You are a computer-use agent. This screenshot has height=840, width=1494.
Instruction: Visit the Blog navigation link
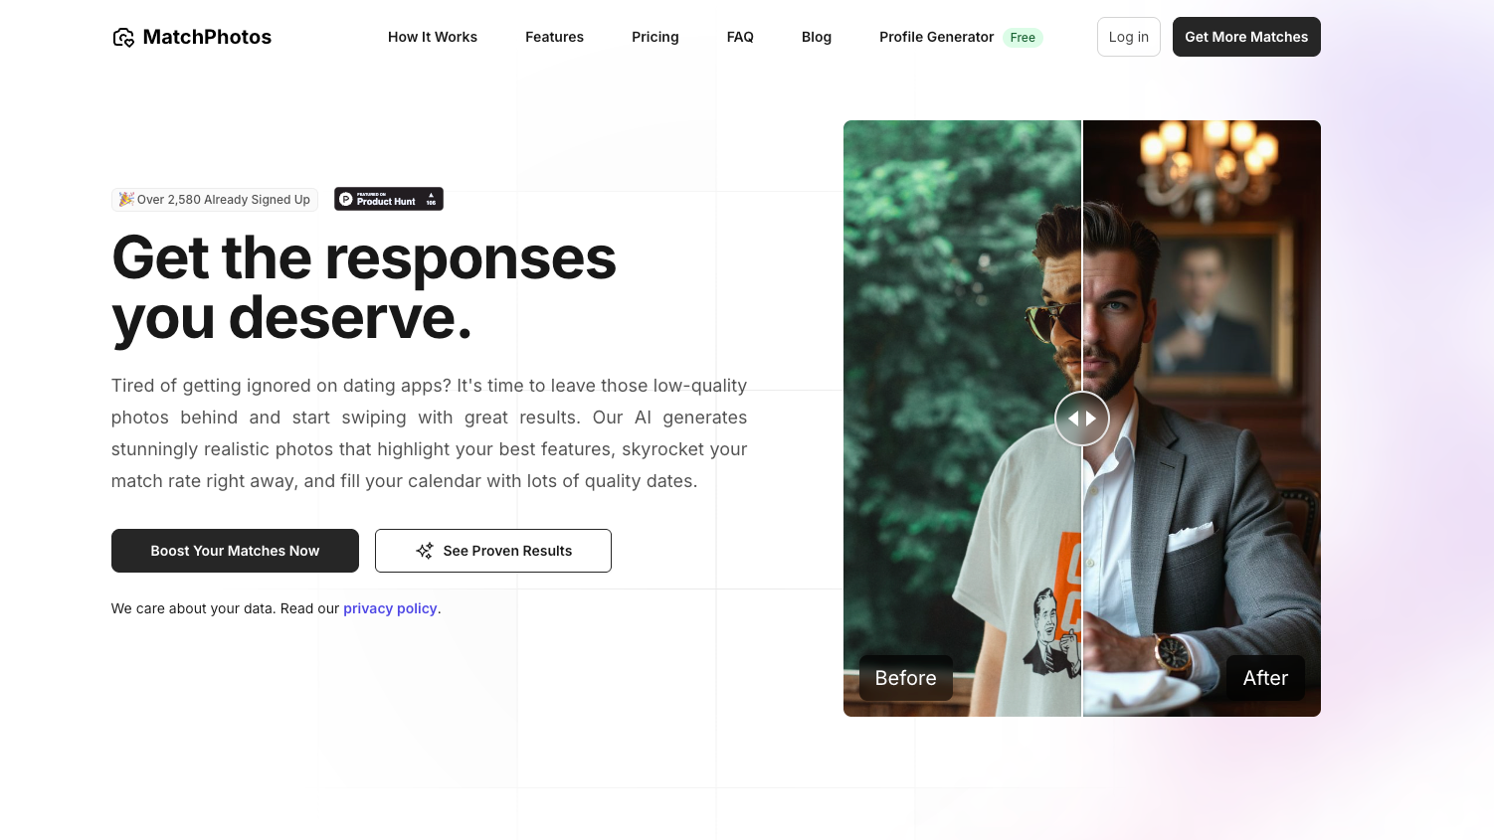point(817,37)
